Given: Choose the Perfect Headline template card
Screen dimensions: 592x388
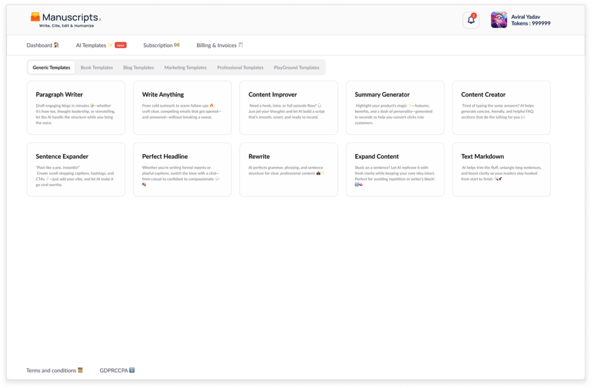Looking at the screenshot, I should (182, 169).
